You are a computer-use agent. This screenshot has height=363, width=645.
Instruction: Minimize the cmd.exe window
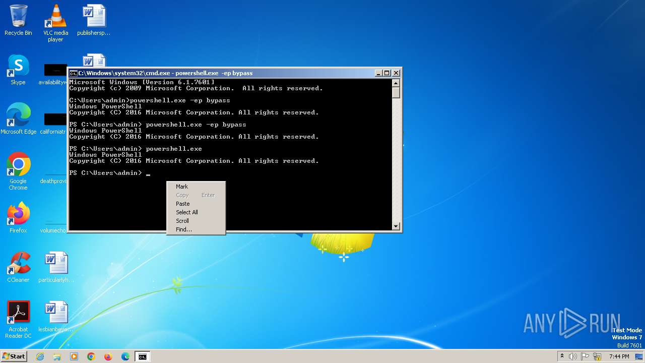(378, 73)
